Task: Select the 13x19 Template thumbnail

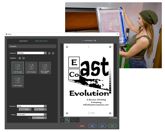Action: (x=18, y=68)
